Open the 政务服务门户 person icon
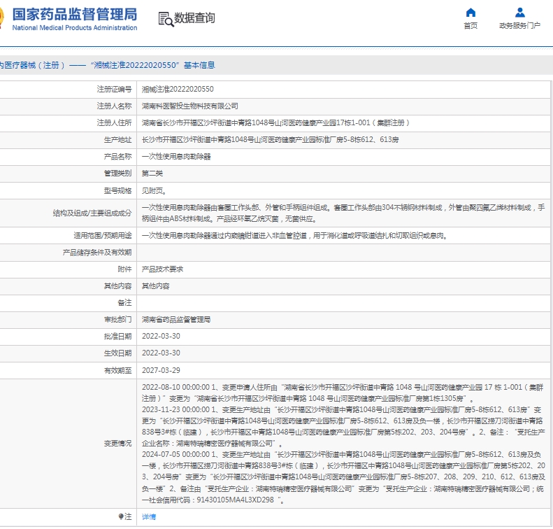553x529 pixels. [x=520, y=13]
